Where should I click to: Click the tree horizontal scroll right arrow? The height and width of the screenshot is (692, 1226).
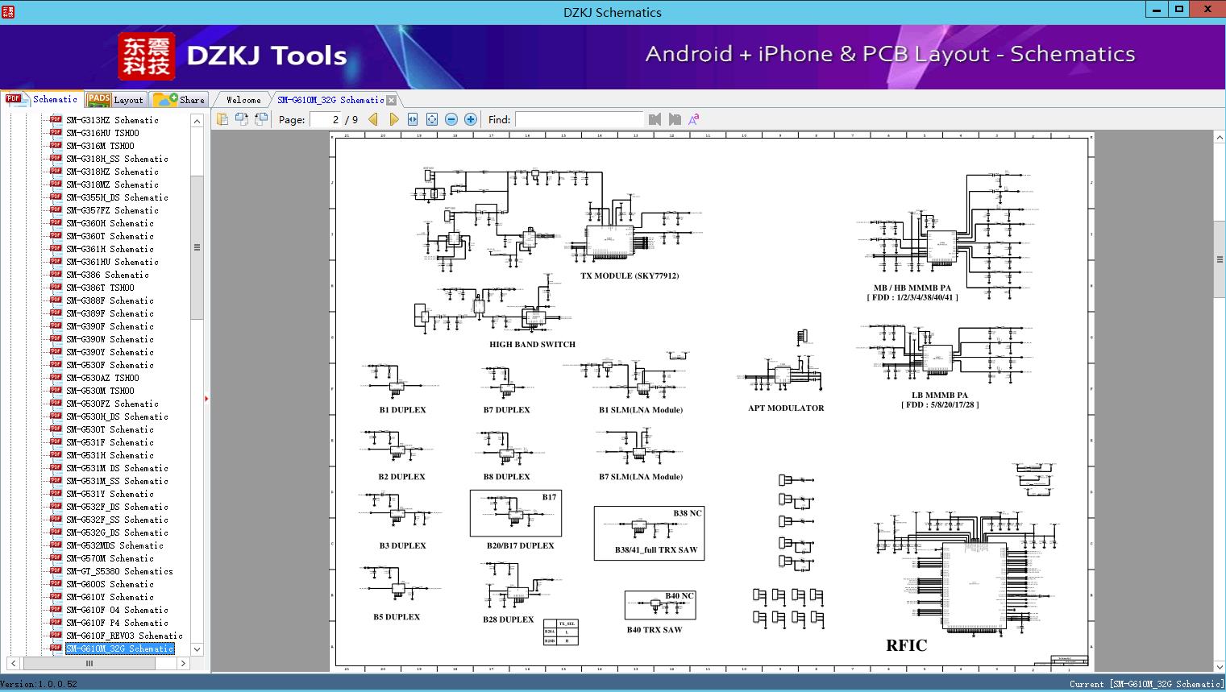[183, 664]
